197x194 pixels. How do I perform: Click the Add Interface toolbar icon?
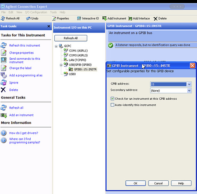tap(130, 19)
